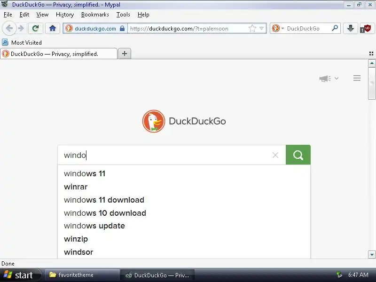Click the vertical scrollbar thumb
The width and height of the screenshot is (376, 282).
click(x=372, y=83)
